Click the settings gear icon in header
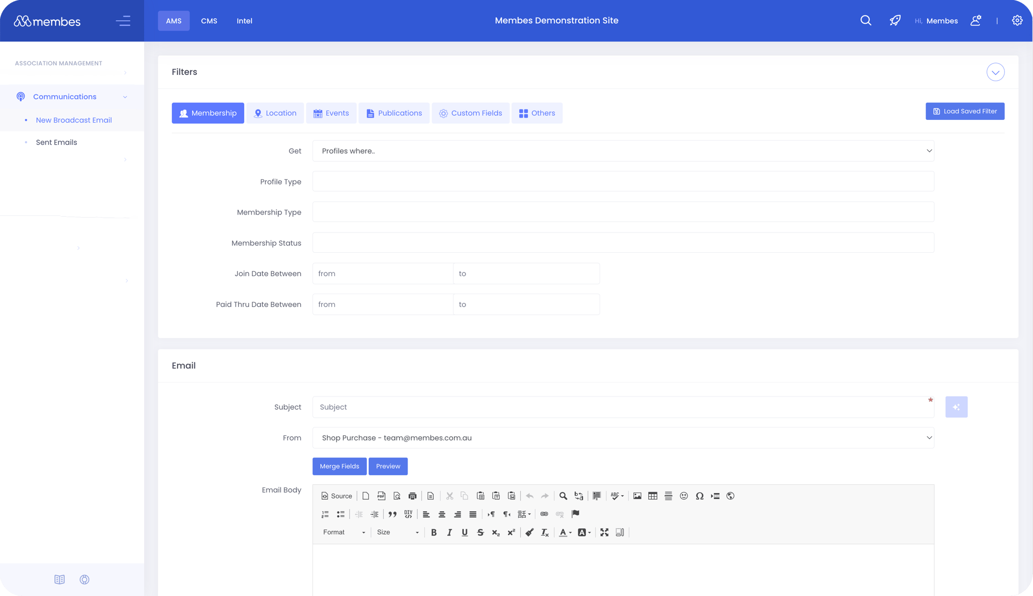This screenshot has height=596, width=1033. click(x=1017, y=21)
